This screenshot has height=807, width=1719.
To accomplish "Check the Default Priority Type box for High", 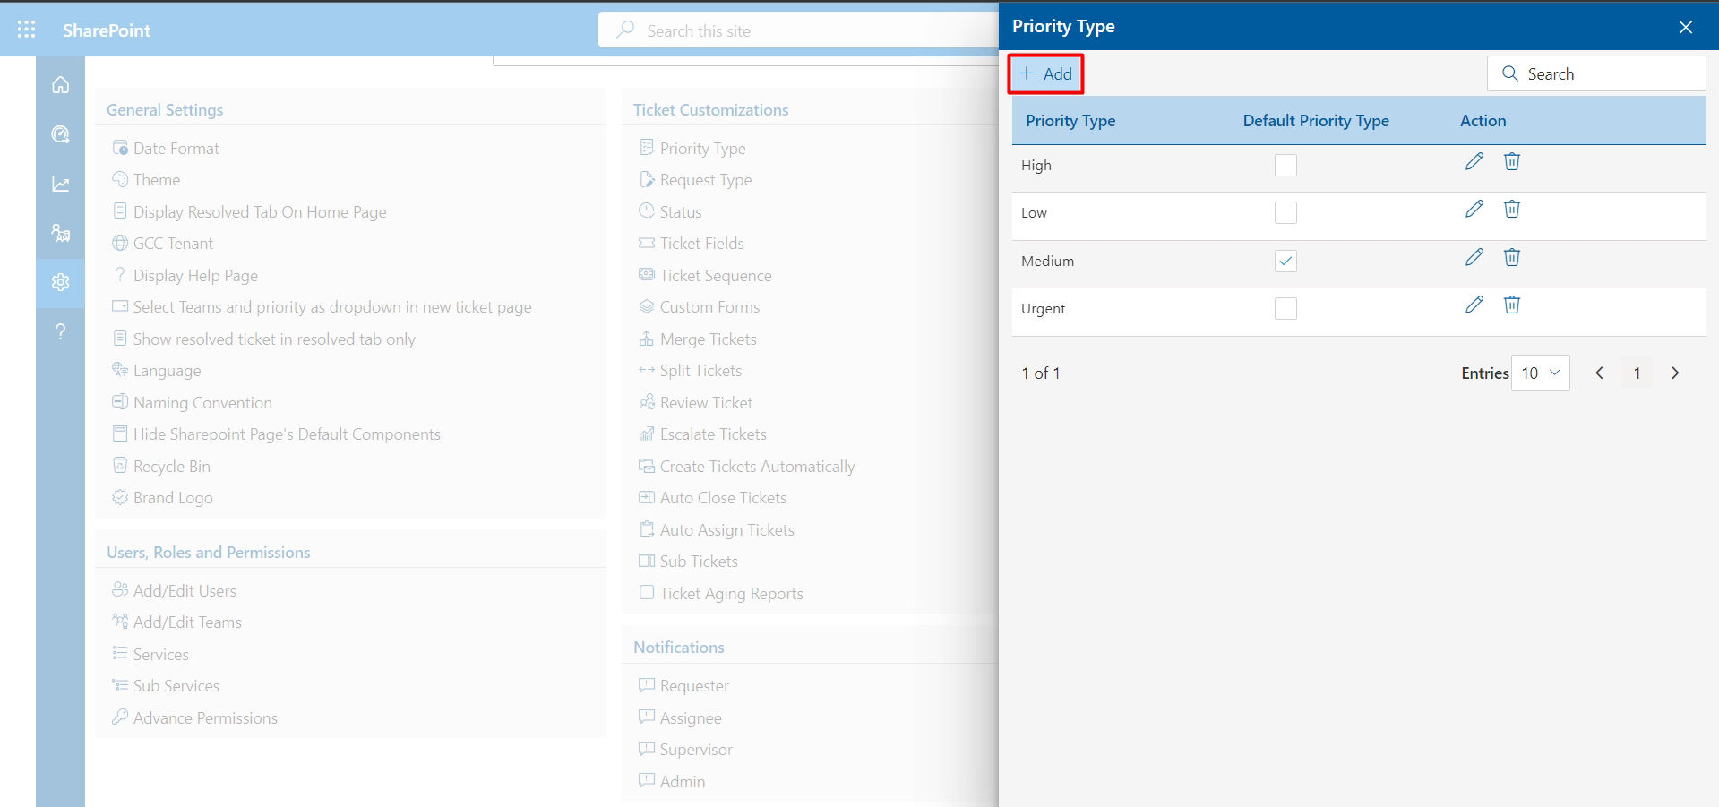I will click(x=1285, y=165).
